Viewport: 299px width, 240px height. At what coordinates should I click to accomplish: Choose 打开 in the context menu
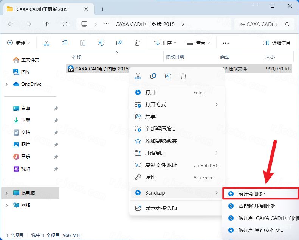[177, 92]
